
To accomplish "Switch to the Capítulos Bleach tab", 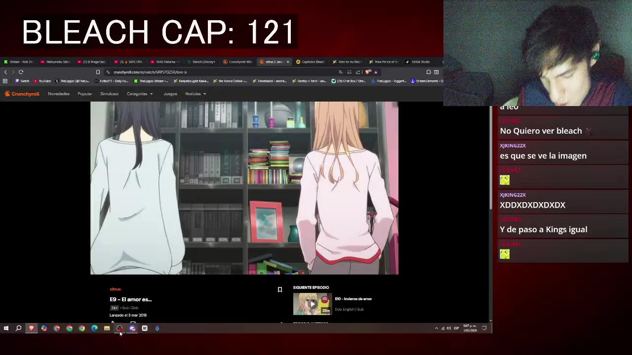I will click(x=311, y=62).
